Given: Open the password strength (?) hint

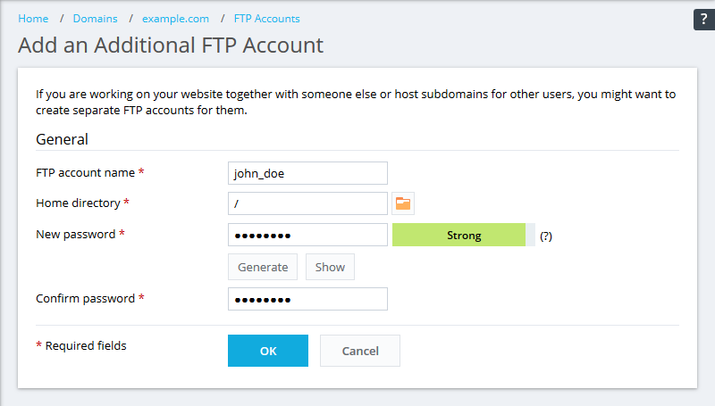Looking at the screenshot, I should (x=546, y=236).
